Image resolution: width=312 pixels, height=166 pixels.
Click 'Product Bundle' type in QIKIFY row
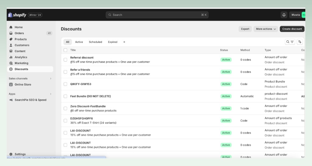click(275, 82)
